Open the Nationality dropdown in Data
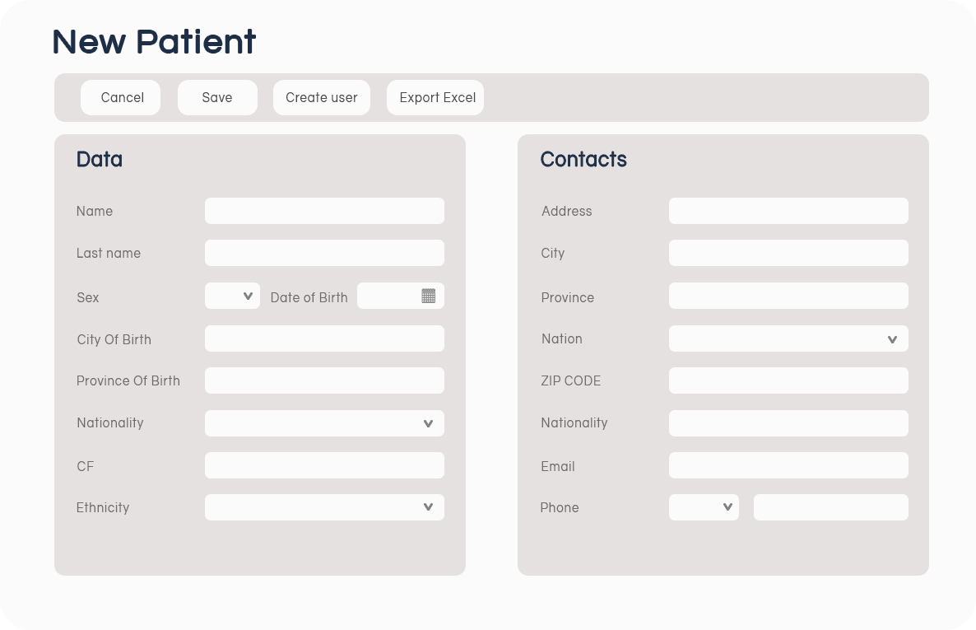976x630 pixels. [x=324, y=423]
